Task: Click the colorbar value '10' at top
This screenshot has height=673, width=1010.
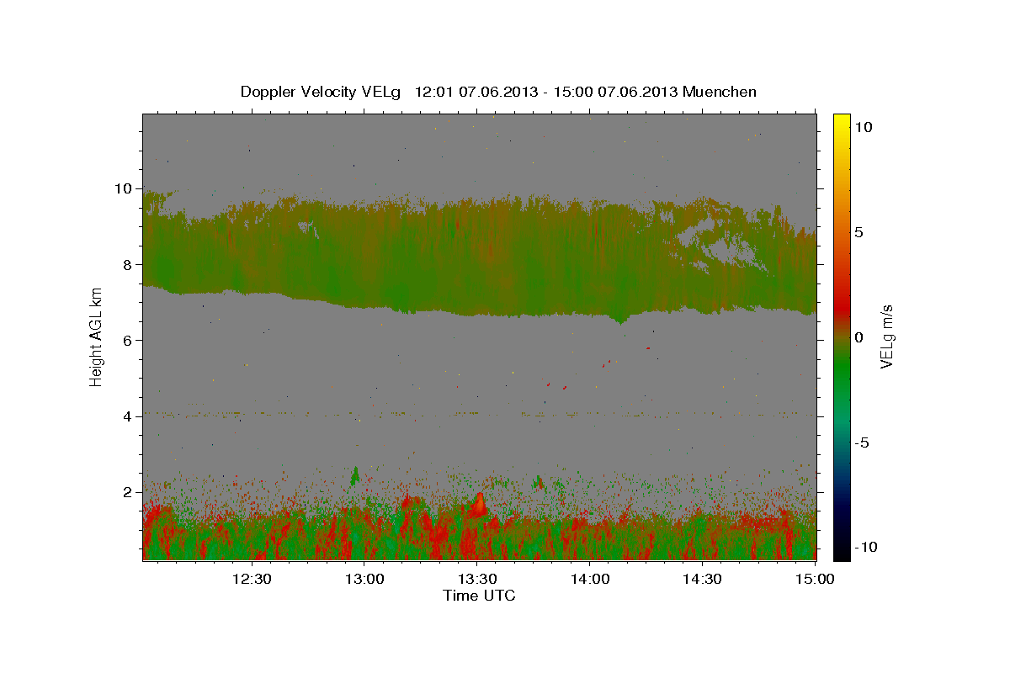Action: tap(864, 126)
